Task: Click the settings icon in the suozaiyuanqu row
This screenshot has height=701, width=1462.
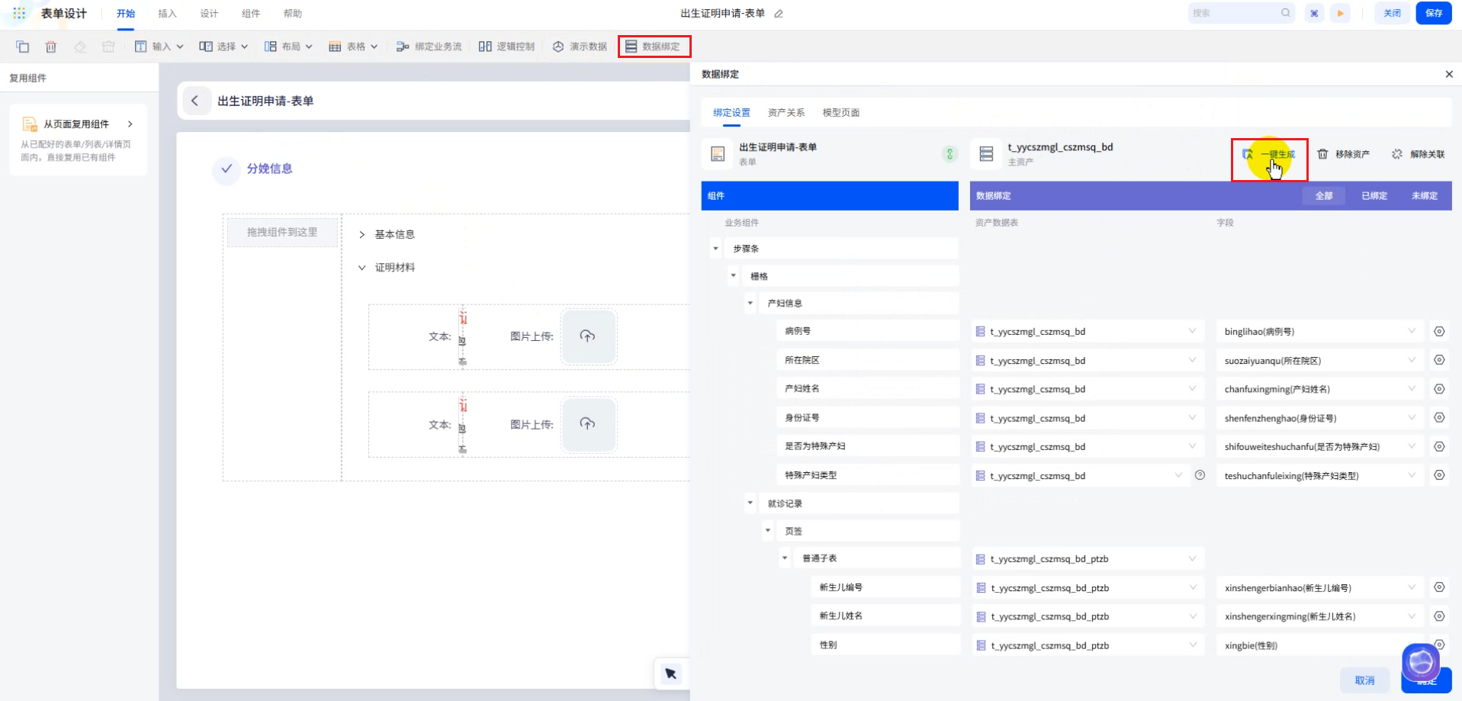Action: 1439,360
